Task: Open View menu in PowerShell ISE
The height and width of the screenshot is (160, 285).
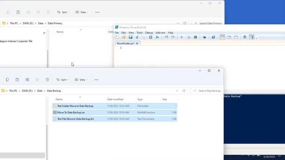Action: point(131,32)
